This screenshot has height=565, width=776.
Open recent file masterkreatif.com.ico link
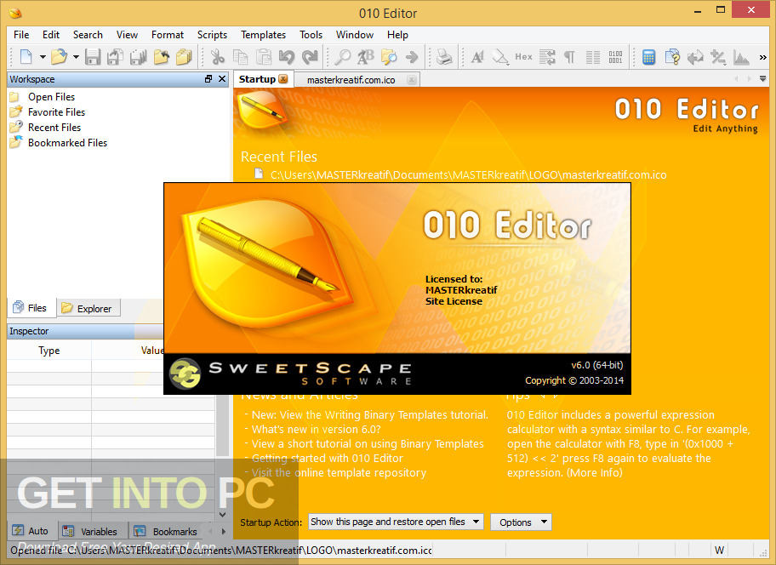tap(468, 174)
